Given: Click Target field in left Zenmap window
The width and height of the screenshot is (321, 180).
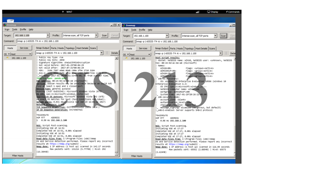Looking at the screenshot, I should pos(30,35).
